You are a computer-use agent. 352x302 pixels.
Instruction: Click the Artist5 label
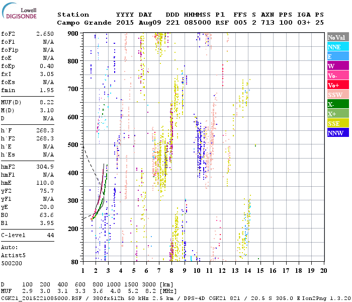[13, 256]
